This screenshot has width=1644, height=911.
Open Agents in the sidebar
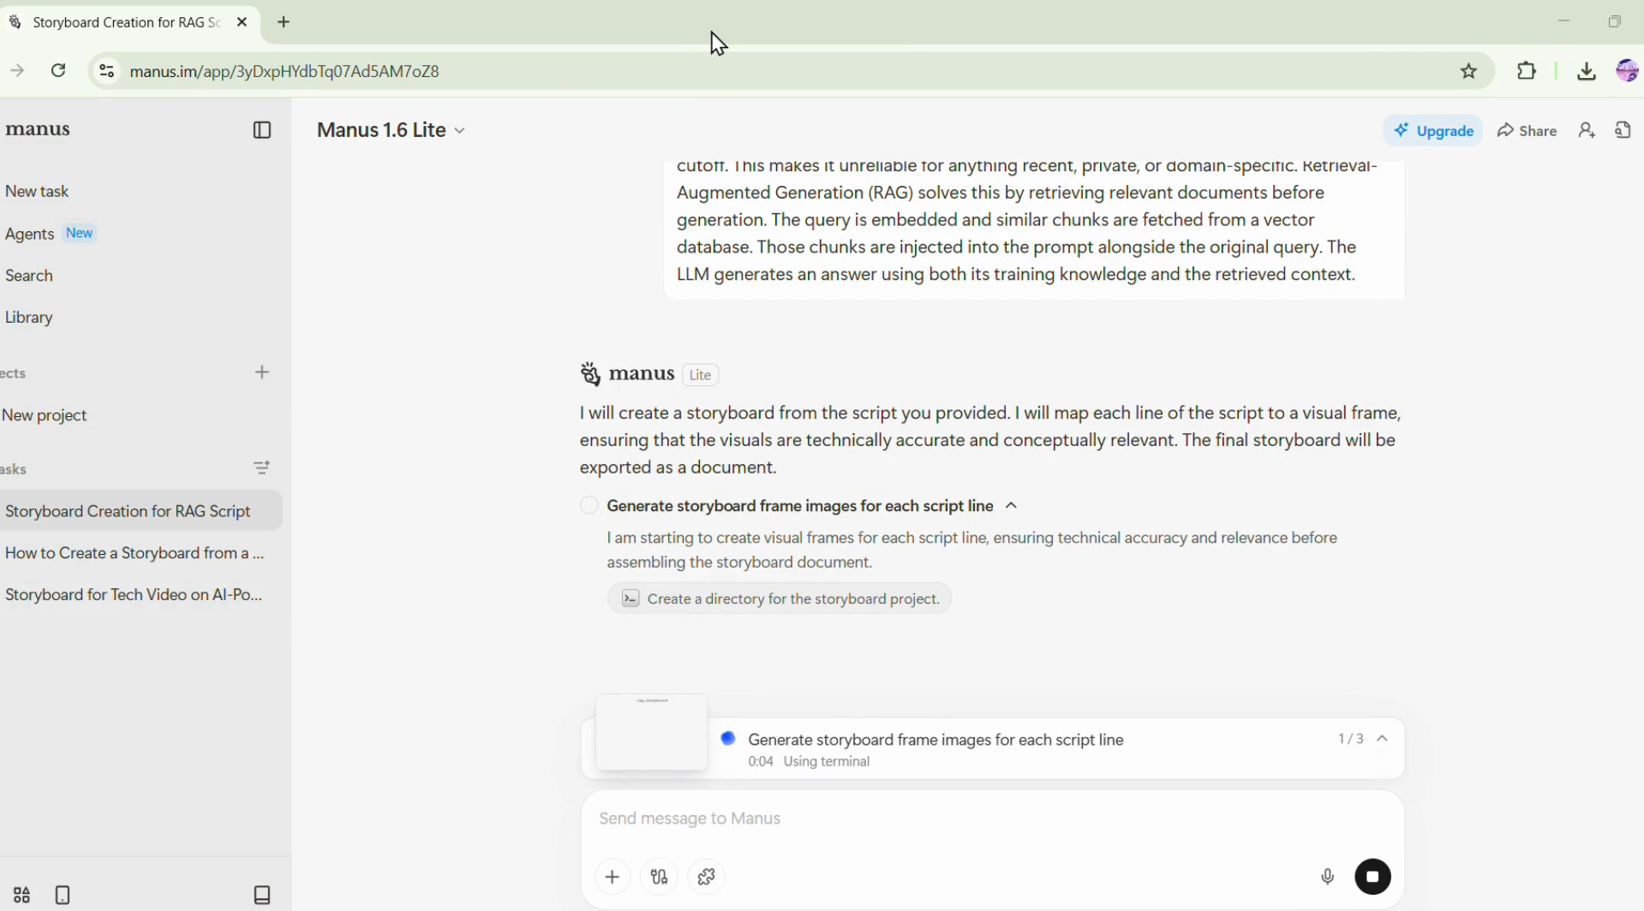pyautogui.click(x=30, y=234)
